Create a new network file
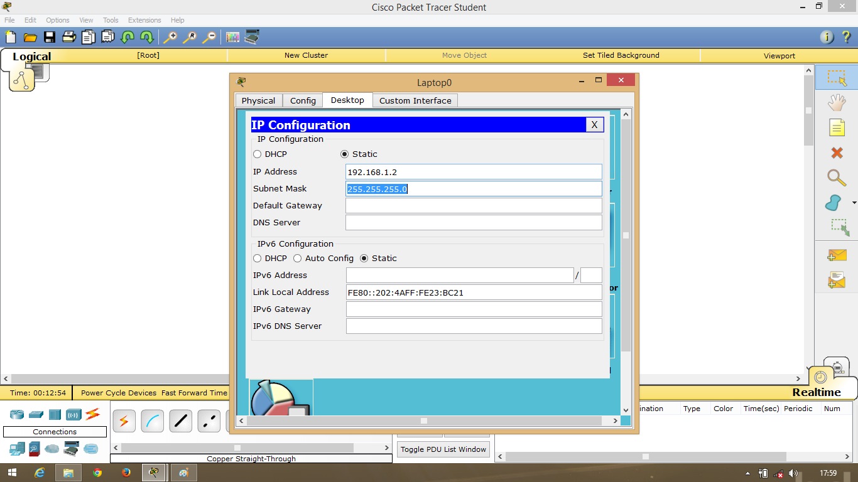This screenshot has height=482, width=858. point(10,37)
